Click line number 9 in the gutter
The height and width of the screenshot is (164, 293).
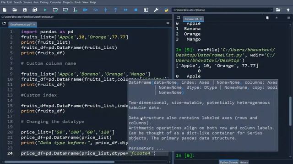[11, 74]
